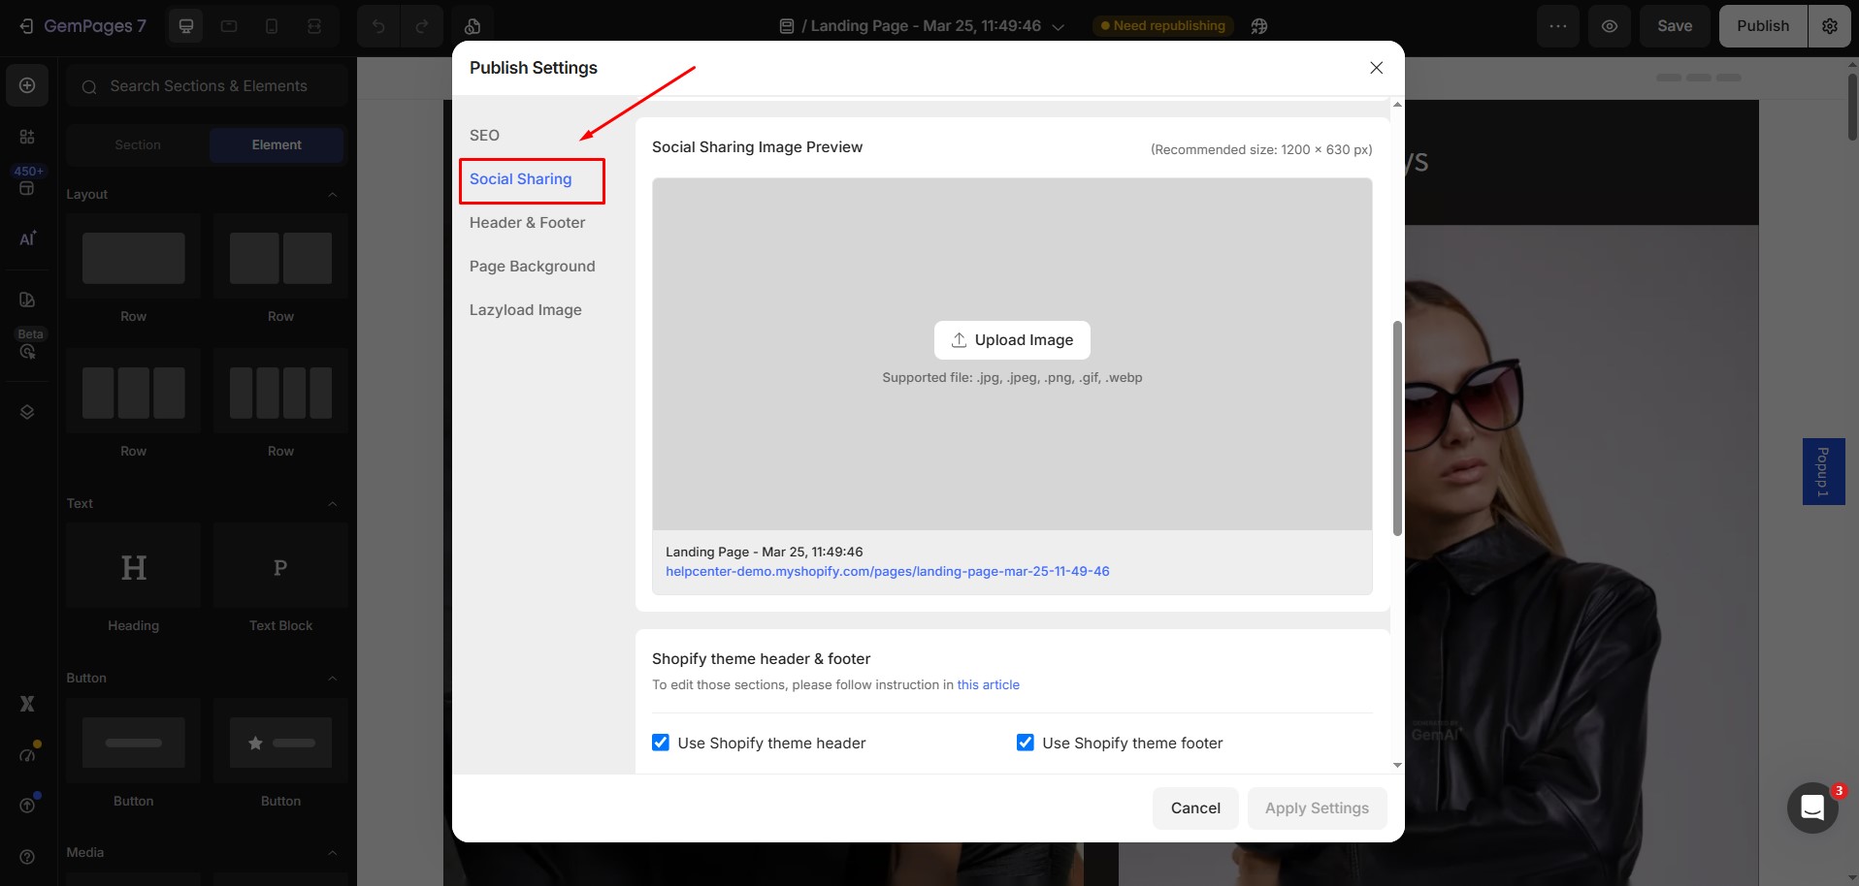
Task: Click the Apply Settings button
Action: 1317,808
